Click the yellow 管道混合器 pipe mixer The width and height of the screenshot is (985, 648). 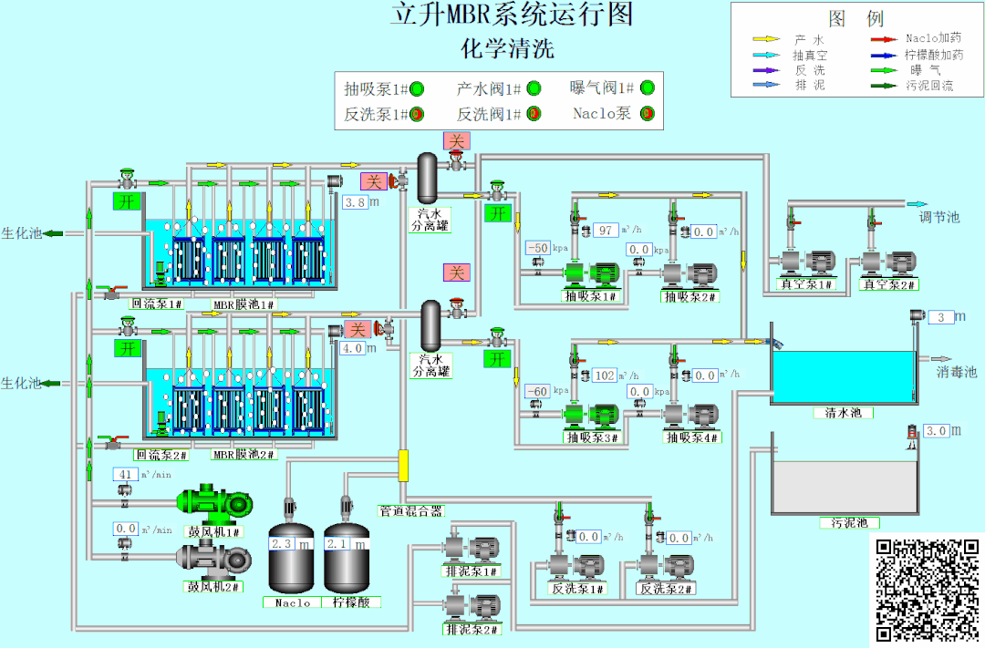(x=403, y=466)
